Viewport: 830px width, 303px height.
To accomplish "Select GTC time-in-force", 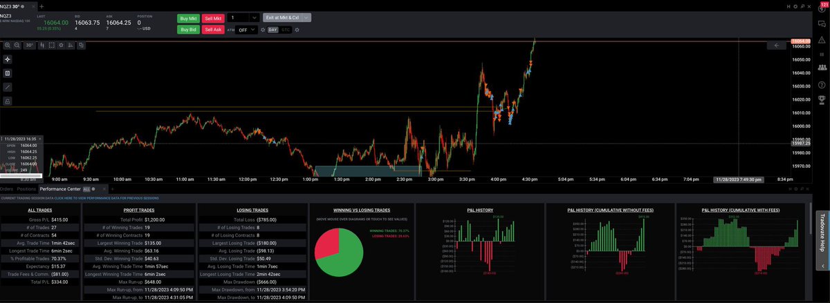I will (x=286, y=30).
